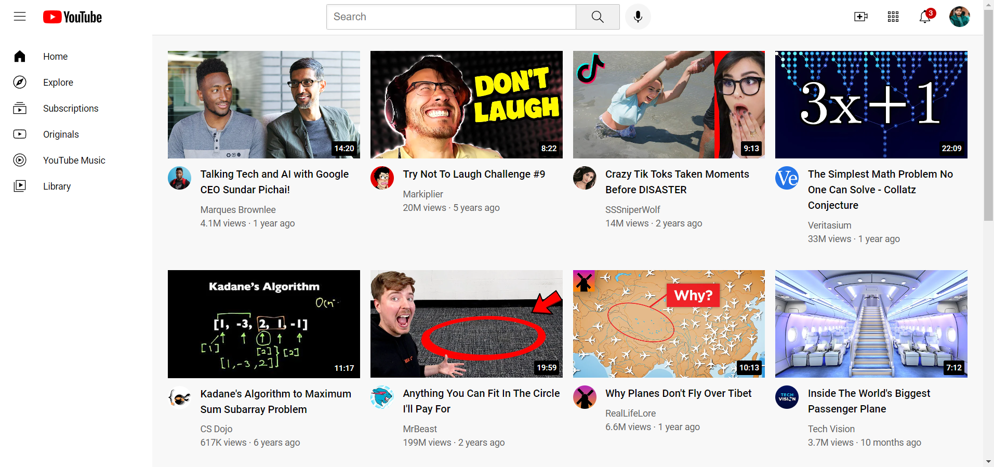Click the Explore compass icon
Screen dimensions: 994x467
20,82
